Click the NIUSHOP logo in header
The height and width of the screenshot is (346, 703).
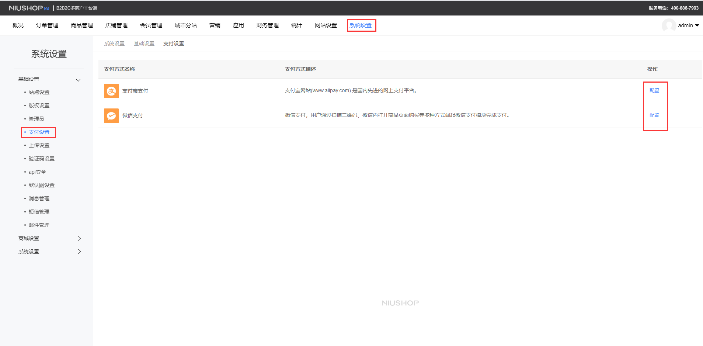(29, 8)
